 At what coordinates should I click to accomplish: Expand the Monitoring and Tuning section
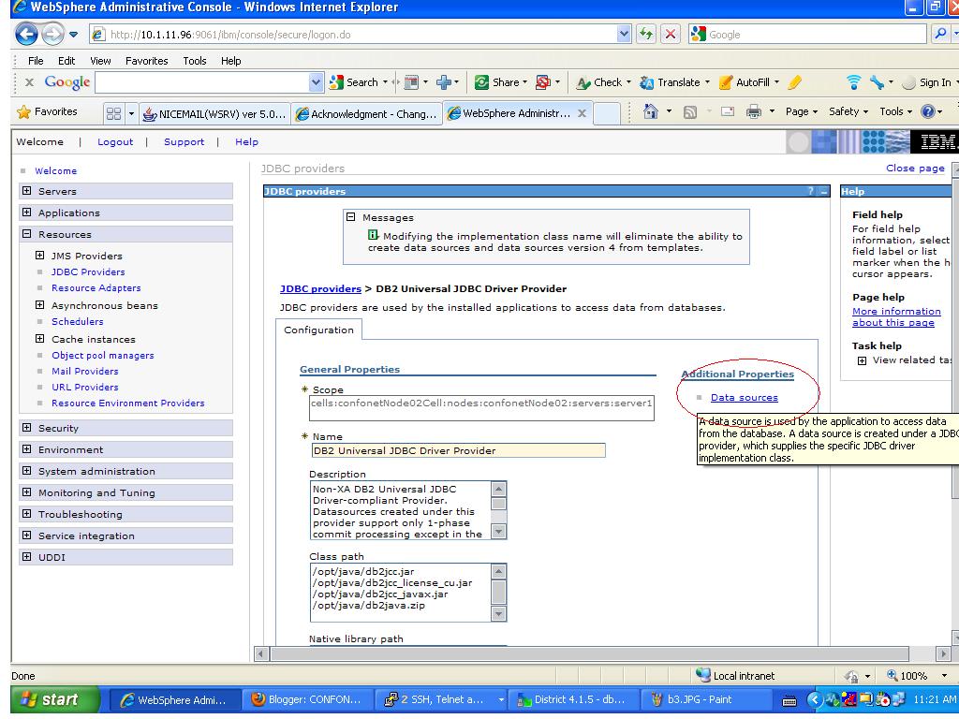pyautogui.click(x=26, y=492)
